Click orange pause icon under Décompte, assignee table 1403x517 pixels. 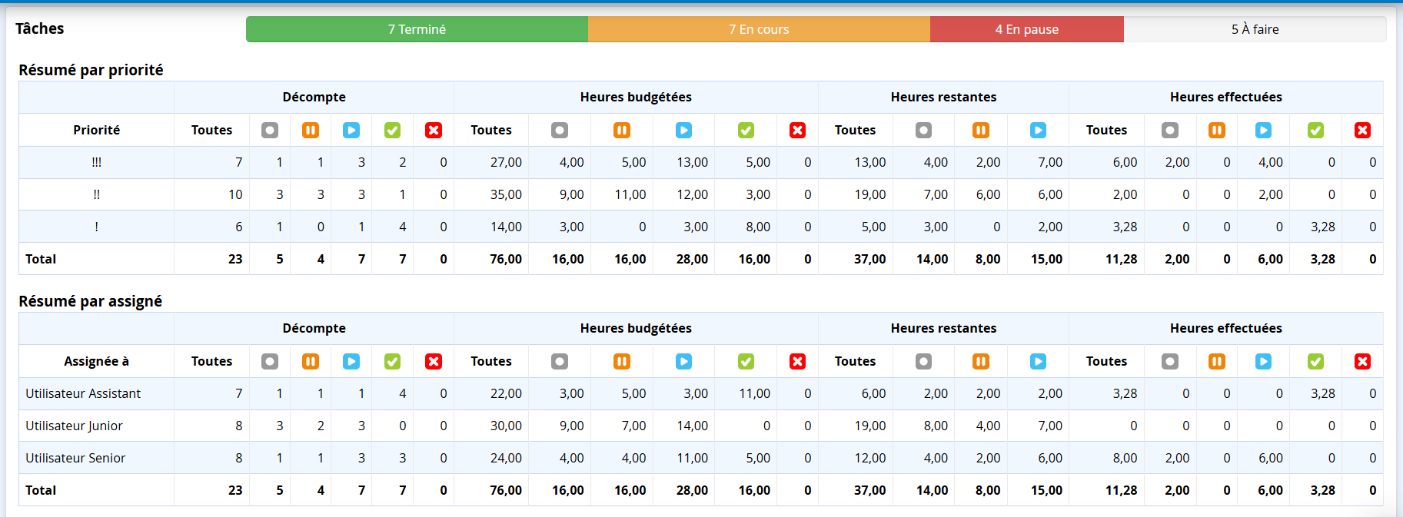311,361
